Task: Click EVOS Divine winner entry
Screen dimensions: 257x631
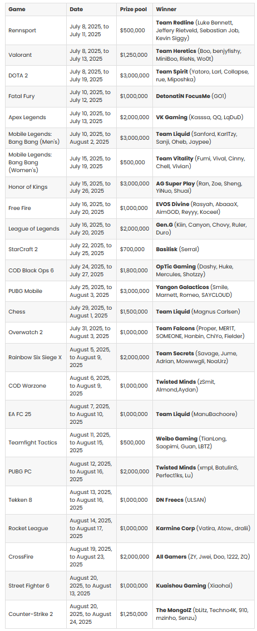Action: click(172, 204)
